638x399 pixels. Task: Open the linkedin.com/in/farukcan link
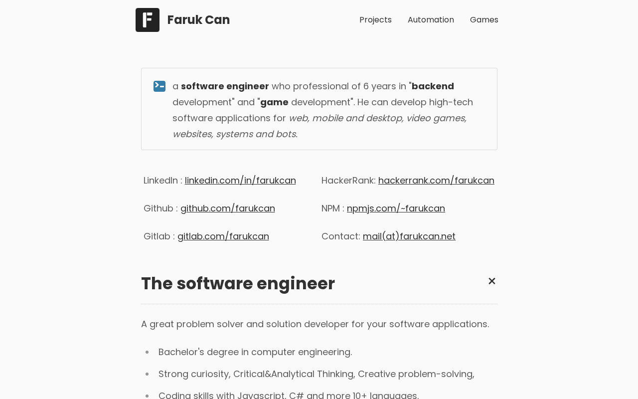click(240, 181)
